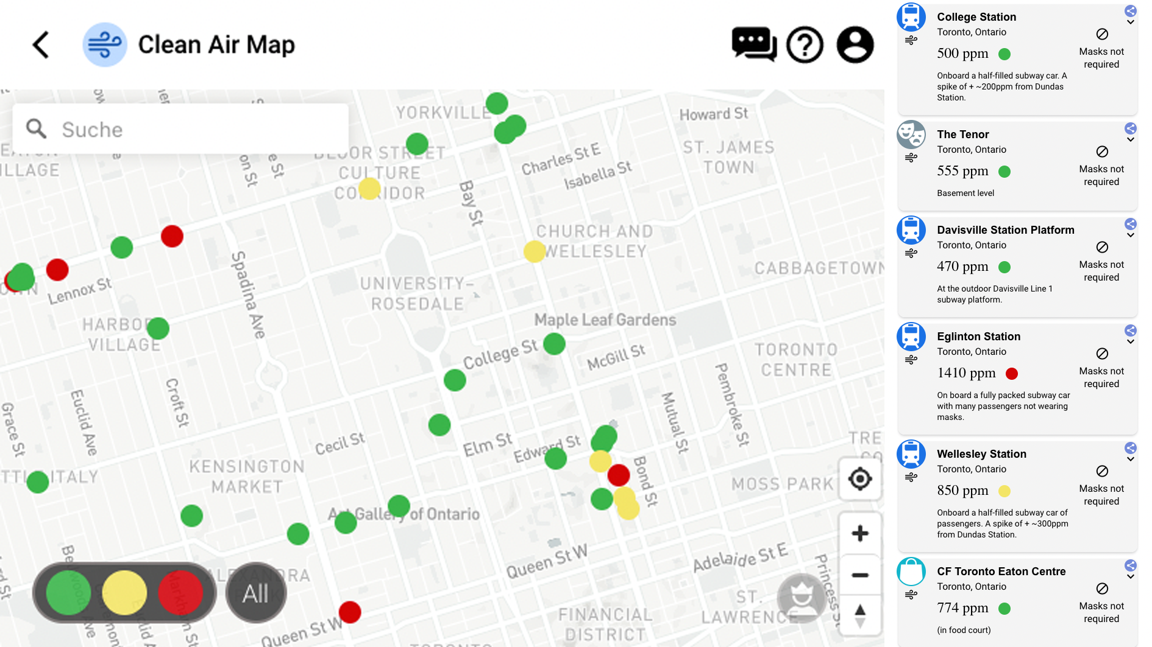Expand the Wellesley Station card chevron
The height and width of the screenshot is (647, 1152).
point(1130,460)
